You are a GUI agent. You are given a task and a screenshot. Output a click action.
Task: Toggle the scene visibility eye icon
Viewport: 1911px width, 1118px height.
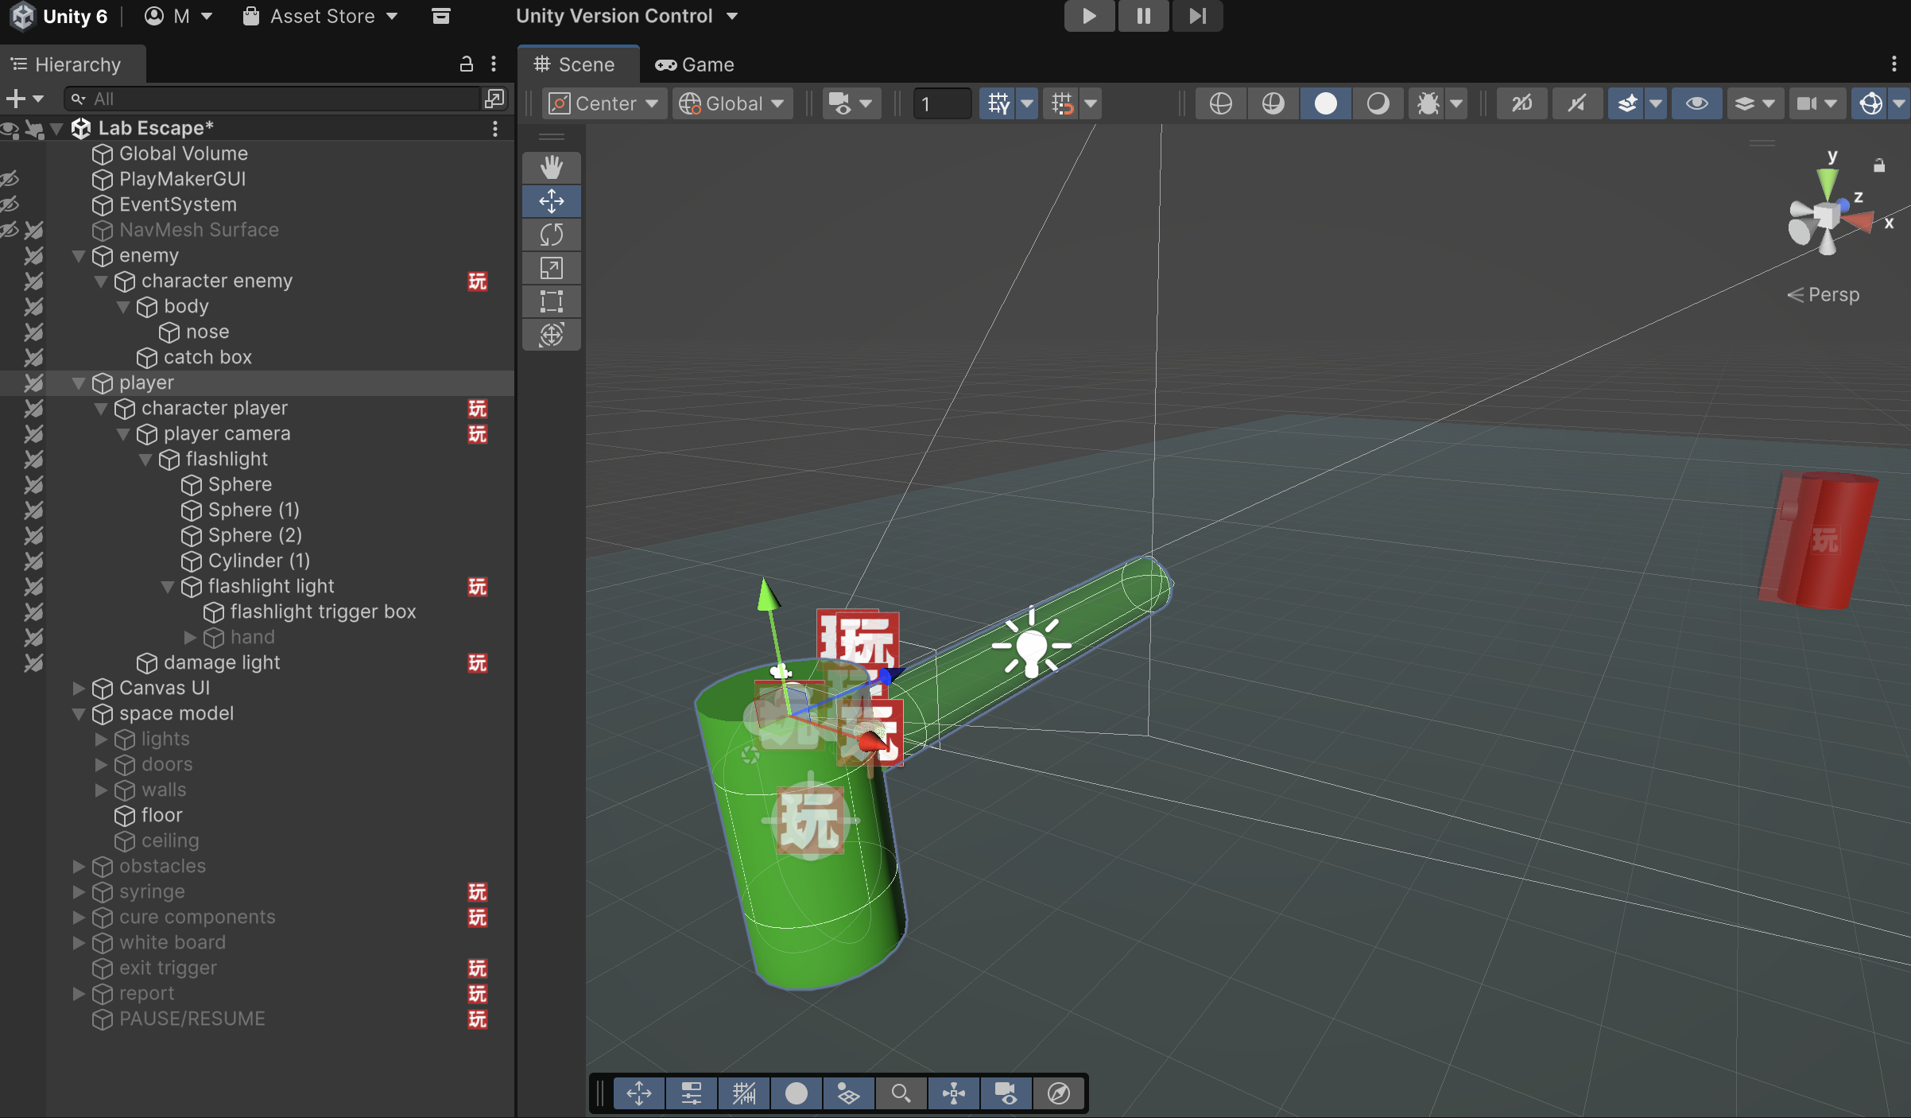pyautogui.click(x=1696, y=103)
